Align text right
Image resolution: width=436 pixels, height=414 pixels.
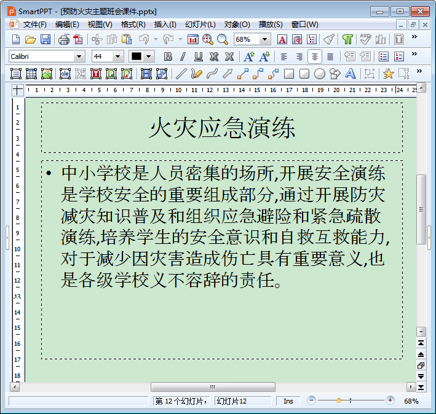tap(299, 57)
